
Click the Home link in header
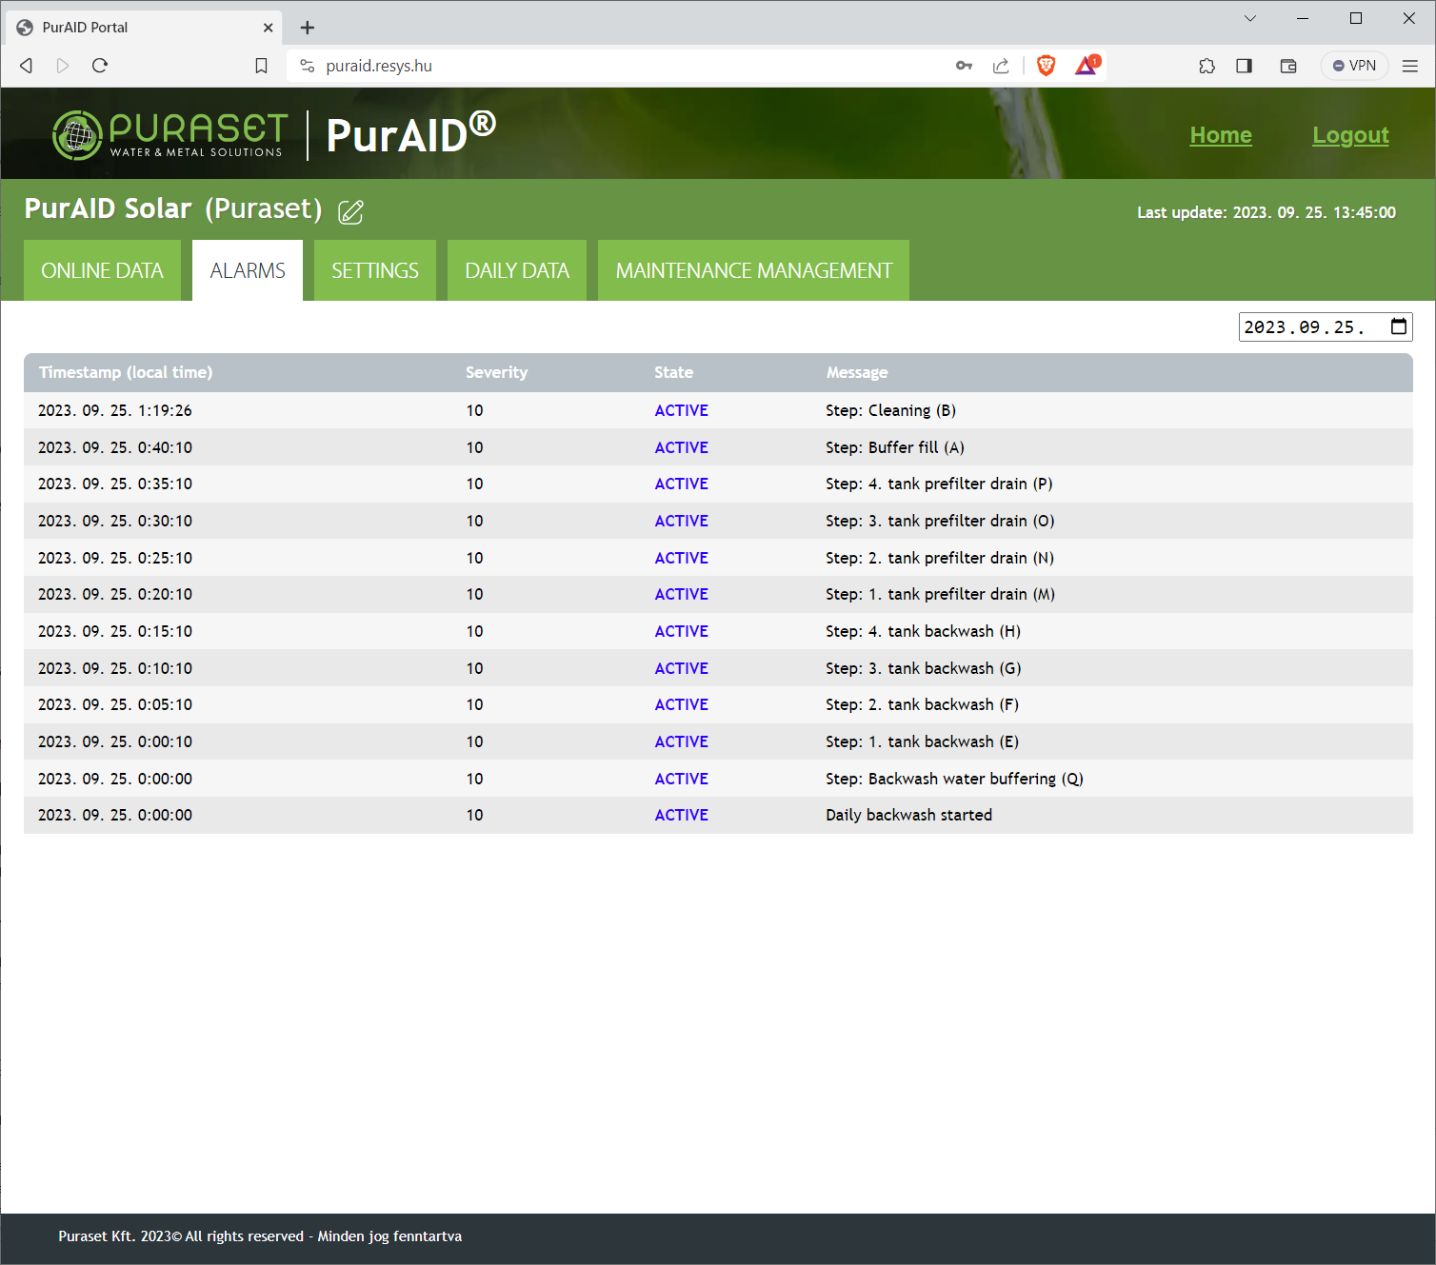[1220, 135]
